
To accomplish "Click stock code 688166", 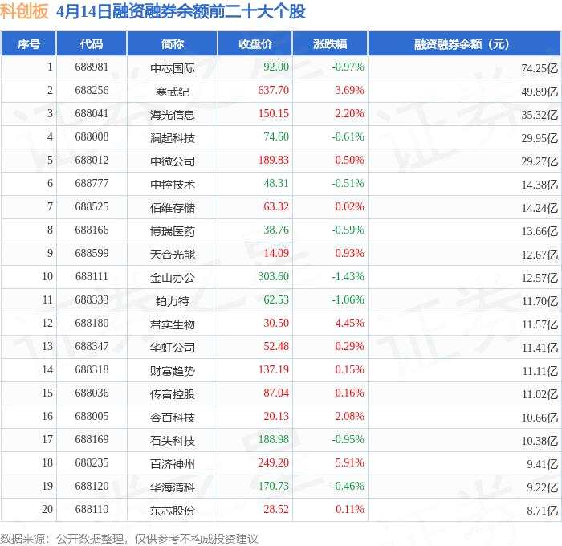I will [x=92, y=230].
